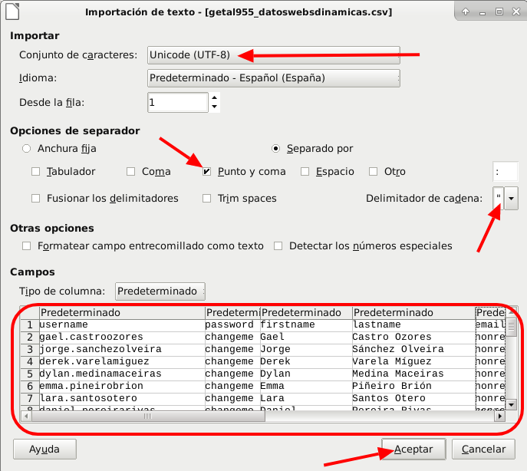This screenshot has height=471, width=527.
Task: Click the preview scroll-down arrow
Action: [x=511, y=404]
